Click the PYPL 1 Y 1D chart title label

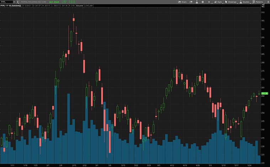tap(11, 6)
